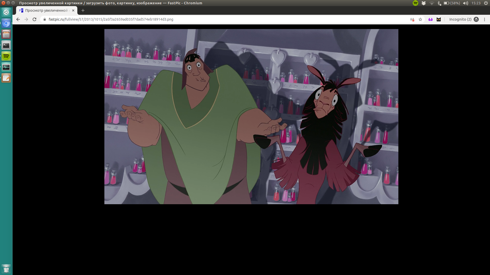Open the purple extension icon in toolbar

tap(431, 19)
